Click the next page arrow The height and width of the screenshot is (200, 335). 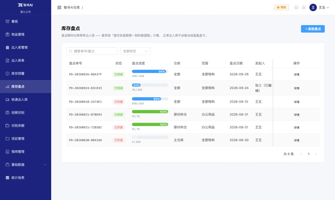pos(316,154)
